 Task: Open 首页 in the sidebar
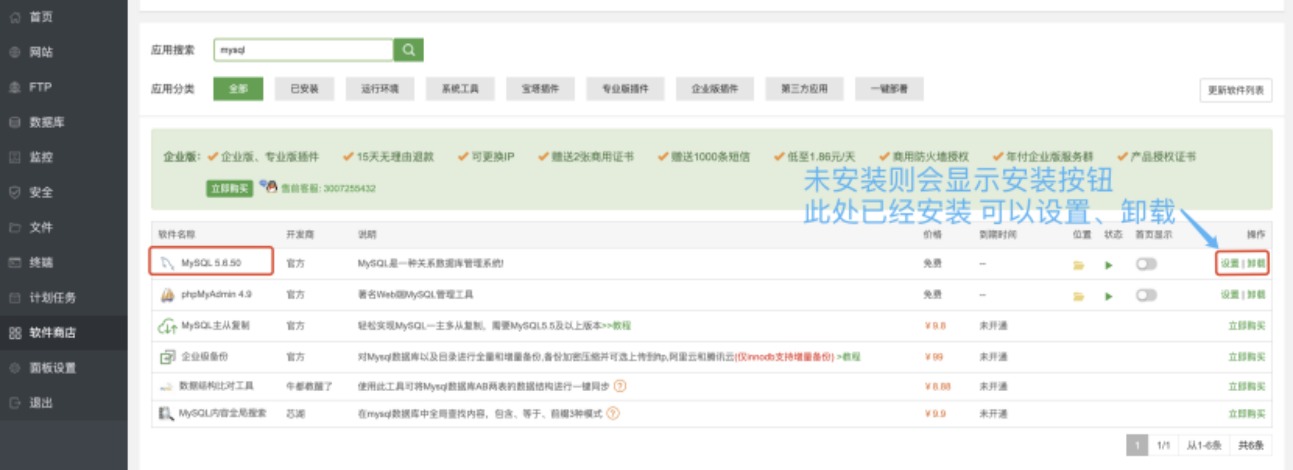[x=41, y=17]
